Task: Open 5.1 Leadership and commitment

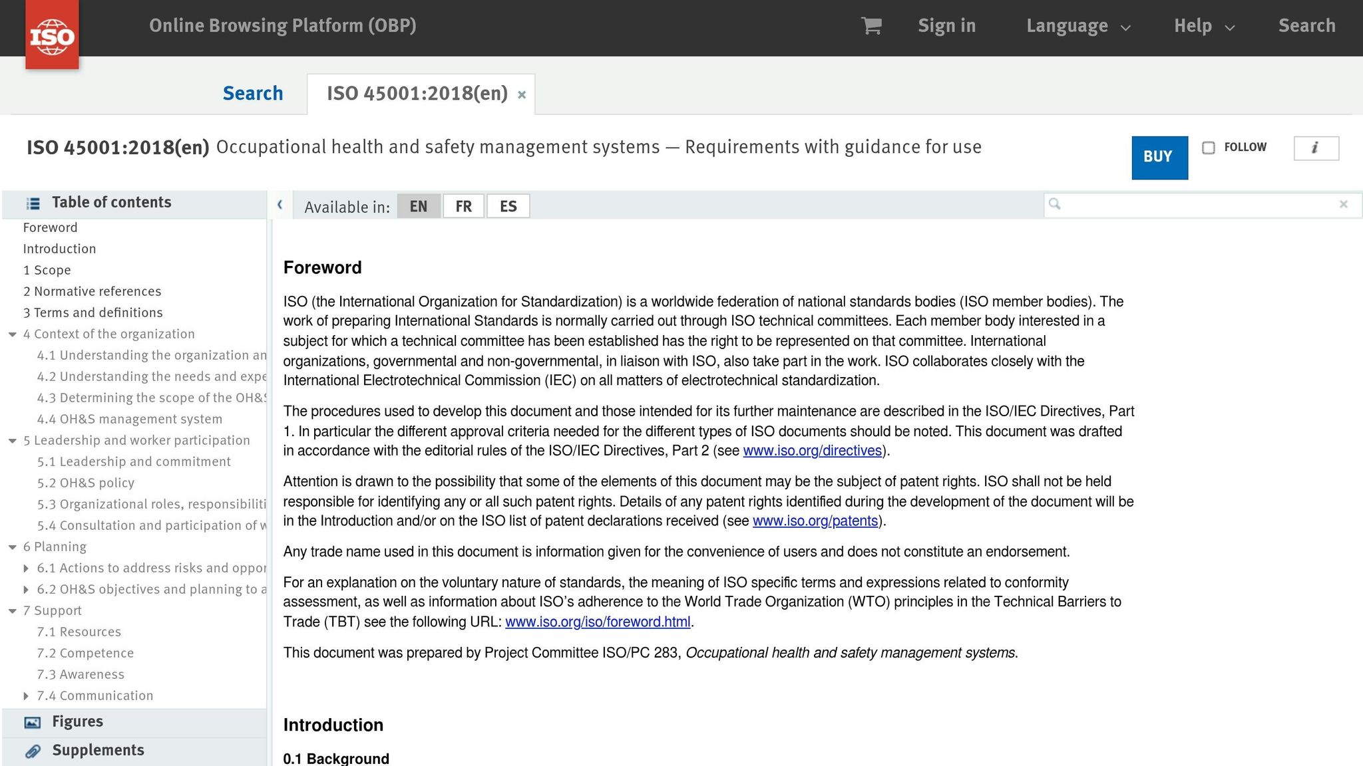Action: click(134, 461)
